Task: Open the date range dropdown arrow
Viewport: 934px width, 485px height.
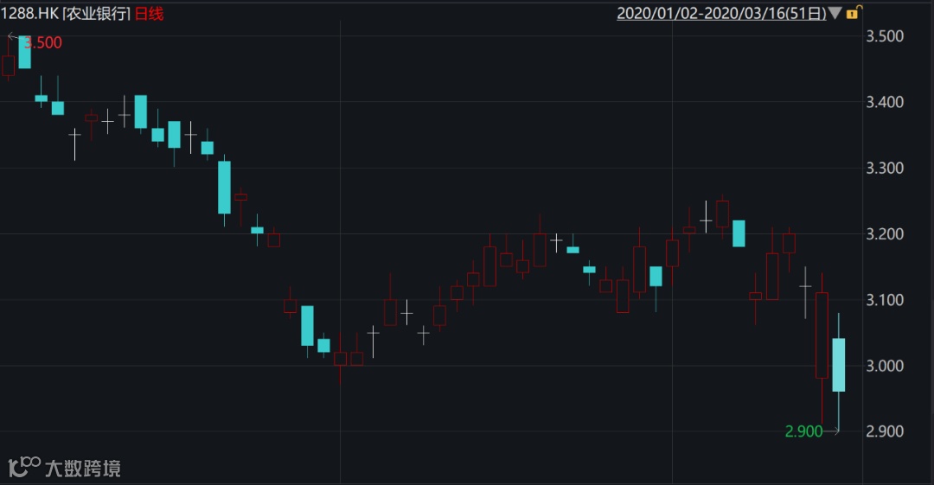Action: (x=835, y=13)
